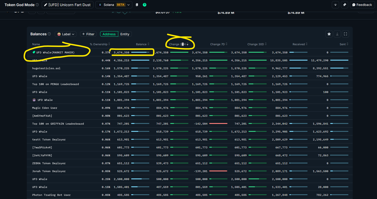Open the Token God Mode info tooltip icon
Image resolution: width=377 pixels, height=199 pixels.
37,5
